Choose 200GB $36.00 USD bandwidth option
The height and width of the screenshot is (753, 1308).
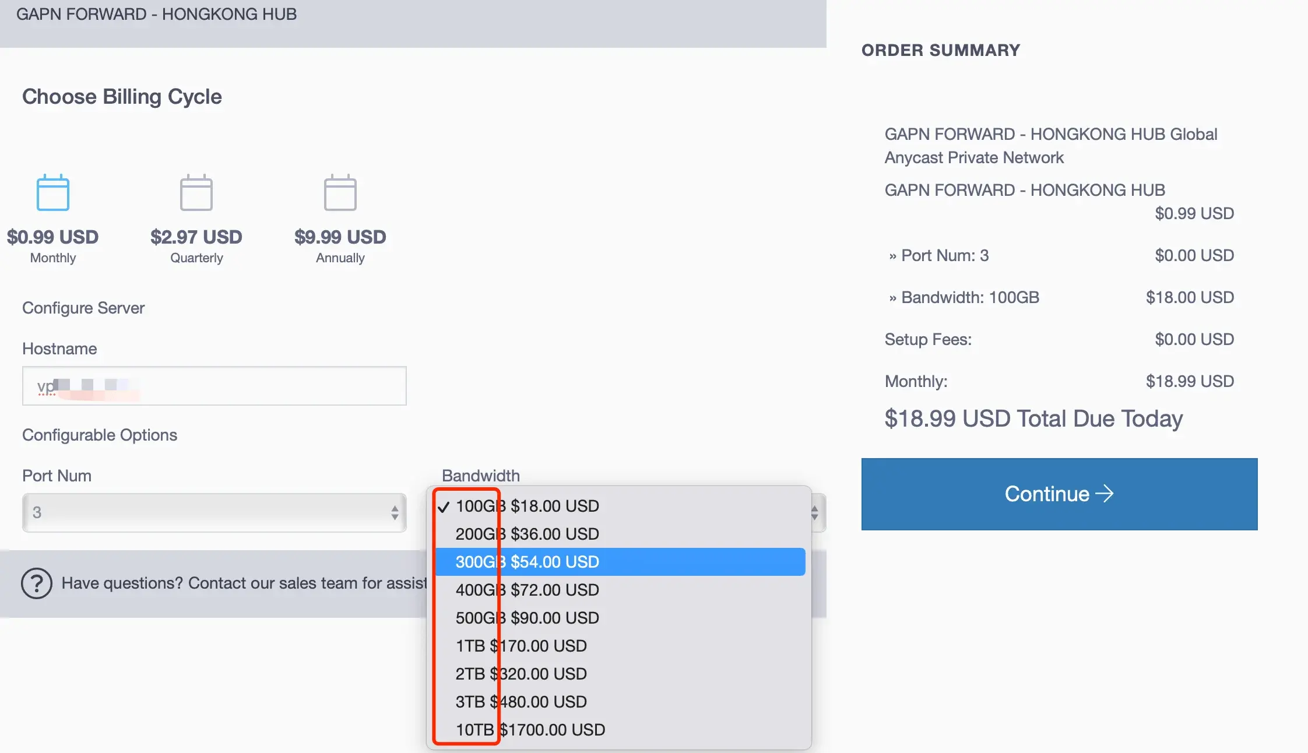pyautogui.click(x=527, y=534)
